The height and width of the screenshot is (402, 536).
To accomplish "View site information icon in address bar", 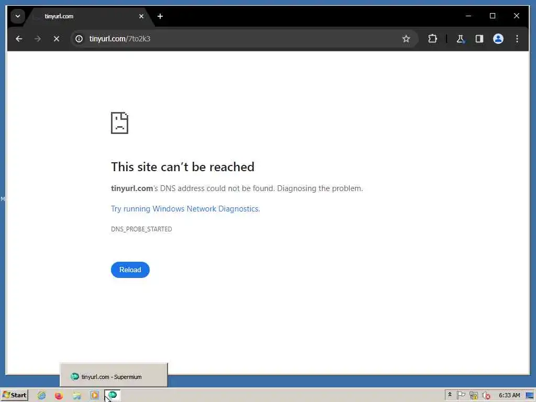I will pos(79,39).
